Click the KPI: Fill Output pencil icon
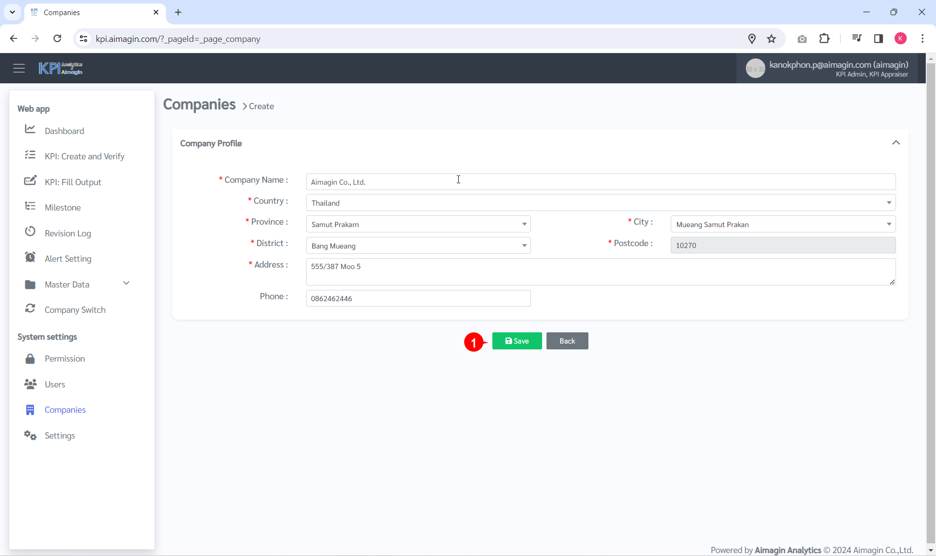This screenshot has width=936, height=556. tap(30, 180)
